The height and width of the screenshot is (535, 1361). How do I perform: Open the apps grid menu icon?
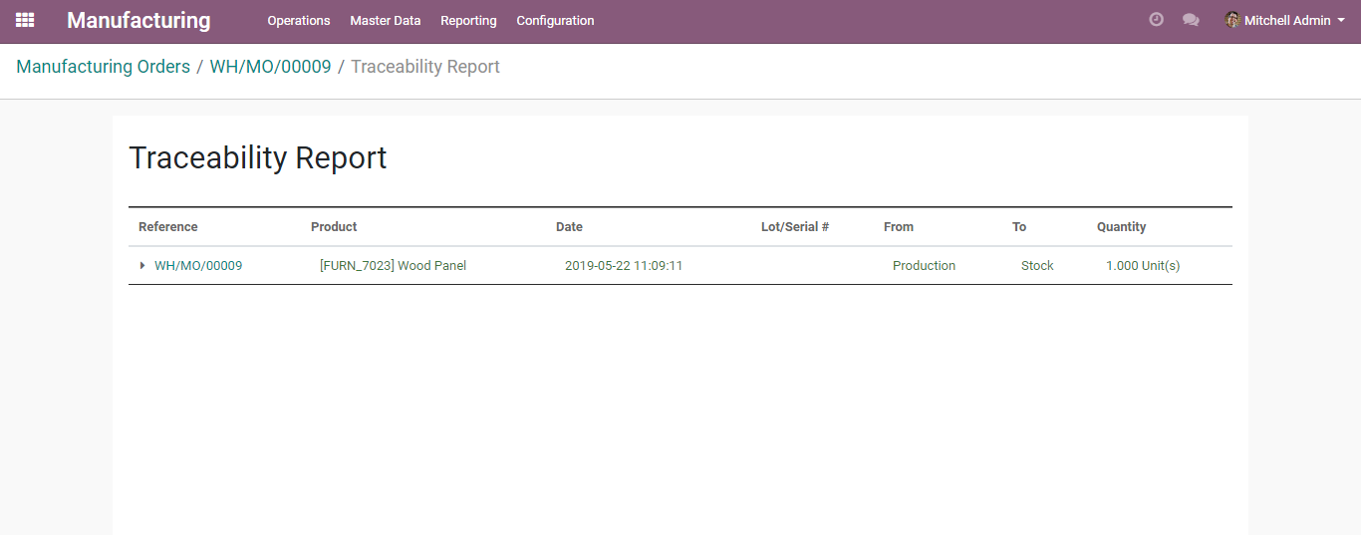(x=25, y=20)
